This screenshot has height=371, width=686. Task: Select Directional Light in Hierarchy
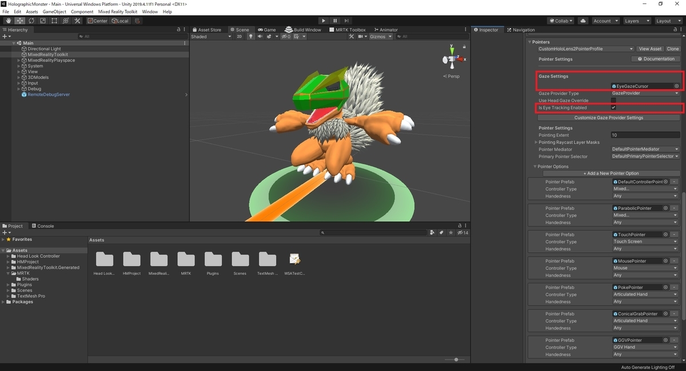[x=44, y=49]
